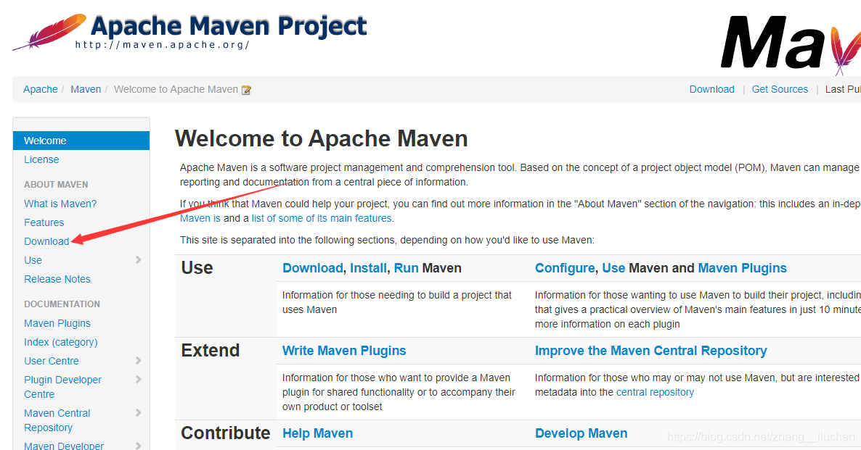Open Use in the sidebar
The image size is (861, 450).
tap(33, 260)
